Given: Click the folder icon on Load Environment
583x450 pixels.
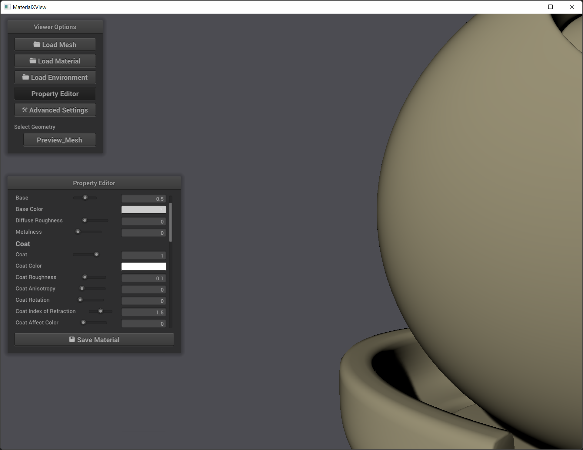Looking at the screenshot, I should pyautogui.click(x=26, y=77).
